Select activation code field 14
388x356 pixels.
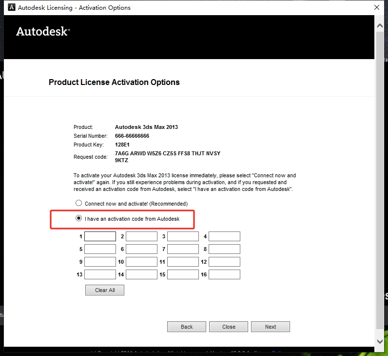tap(141, 274)
